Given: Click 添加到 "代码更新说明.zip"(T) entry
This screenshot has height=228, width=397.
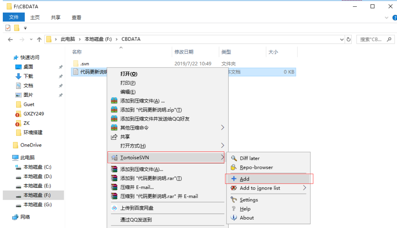Looking at the screenshot, I should point(168,110).
